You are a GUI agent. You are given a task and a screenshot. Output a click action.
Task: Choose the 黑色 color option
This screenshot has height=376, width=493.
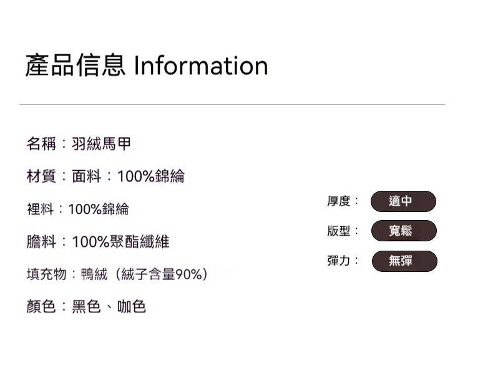86,306
